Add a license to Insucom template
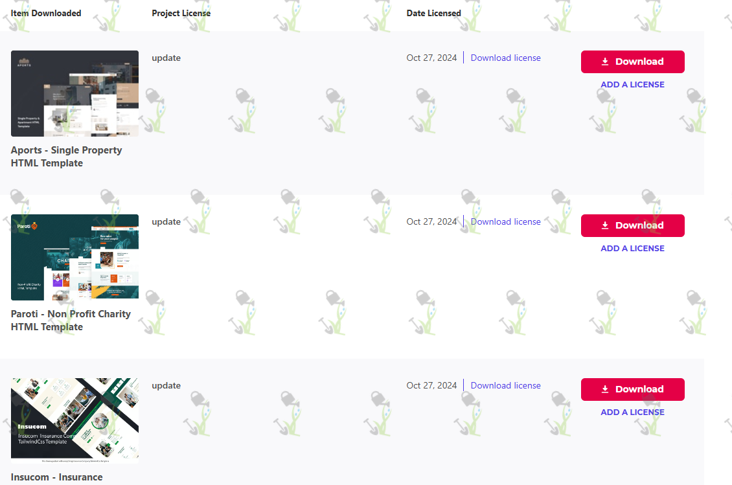This screenshot has width=732, height=485. (632, 412)
